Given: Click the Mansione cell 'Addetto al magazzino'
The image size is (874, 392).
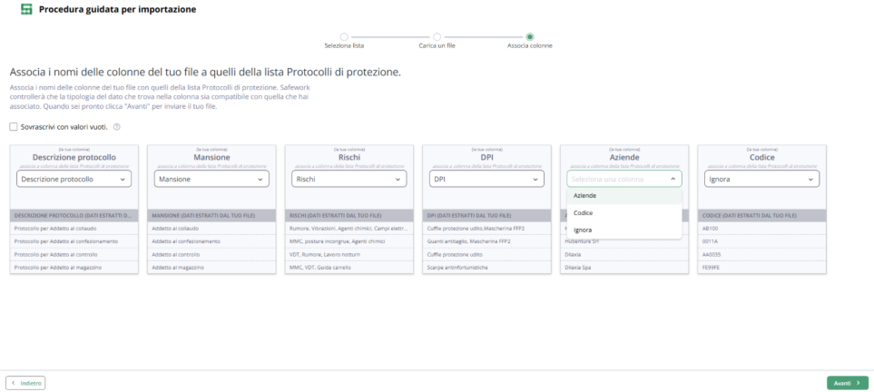Looking at the screenshot, I should pos(211,268).
